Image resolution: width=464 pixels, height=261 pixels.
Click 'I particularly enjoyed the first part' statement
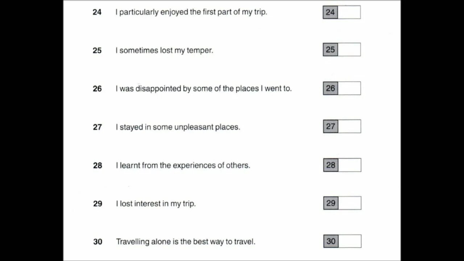(x=191, y=12)
